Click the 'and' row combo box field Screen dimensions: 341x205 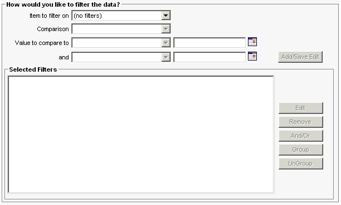coord(117,57)
